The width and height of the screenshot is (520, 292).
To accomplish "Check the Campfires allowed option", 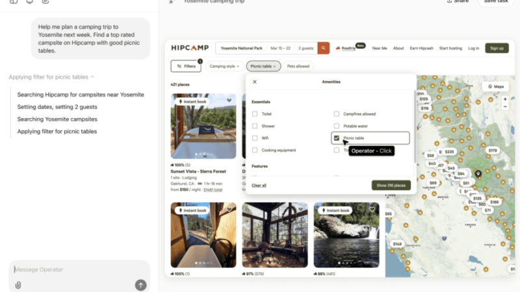I will click(337, 114).
